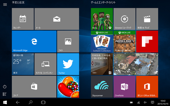Image resolution: width=170 pixels, height=106 pixels.
Task: Open the all apps list icon
Action: [5, 94]
